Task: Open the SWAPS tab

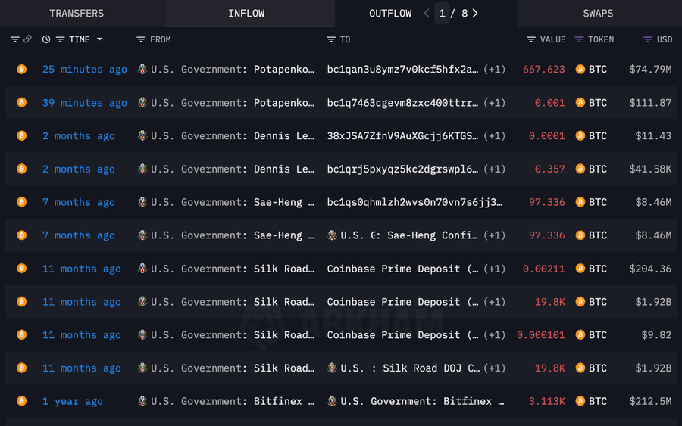Action: coord(598,14)
